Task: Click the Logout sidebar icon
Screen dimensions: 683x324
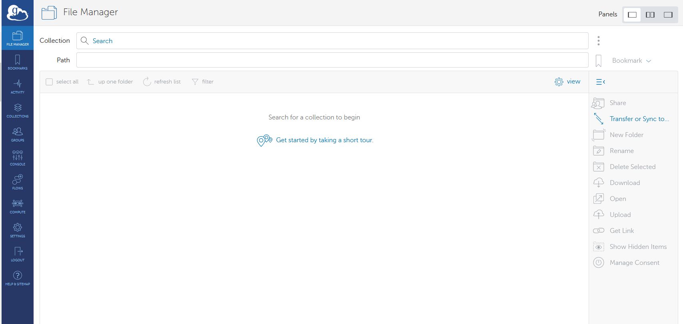Action: 18,254
